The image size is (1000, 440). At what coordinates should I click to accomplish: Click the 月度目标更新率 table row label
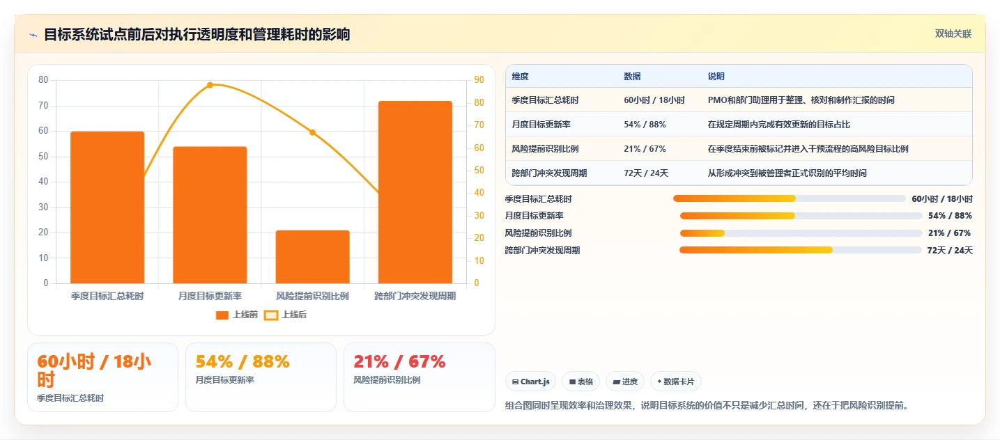point(541,125)
